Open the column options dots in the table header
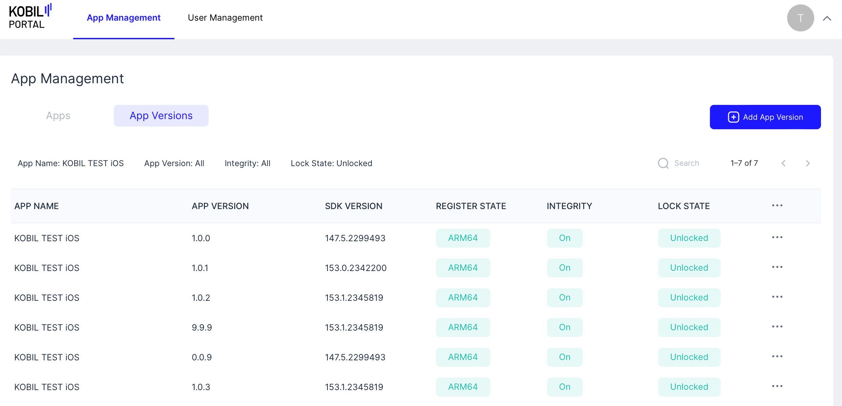 point(777,206)
